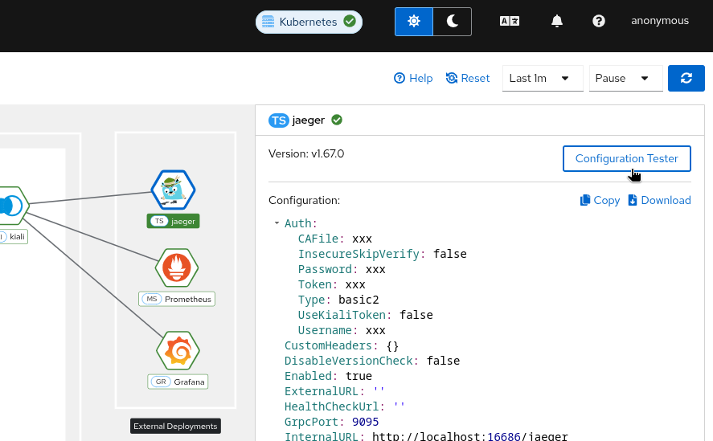
Task: Open the help question mark menu
Action: [x=598, y=22]
